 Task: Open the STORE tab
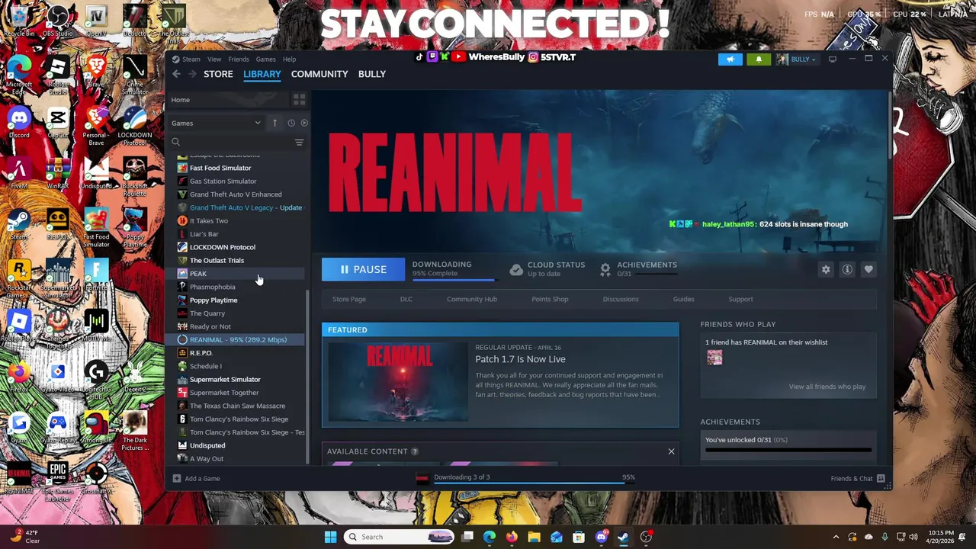point(218,74)
